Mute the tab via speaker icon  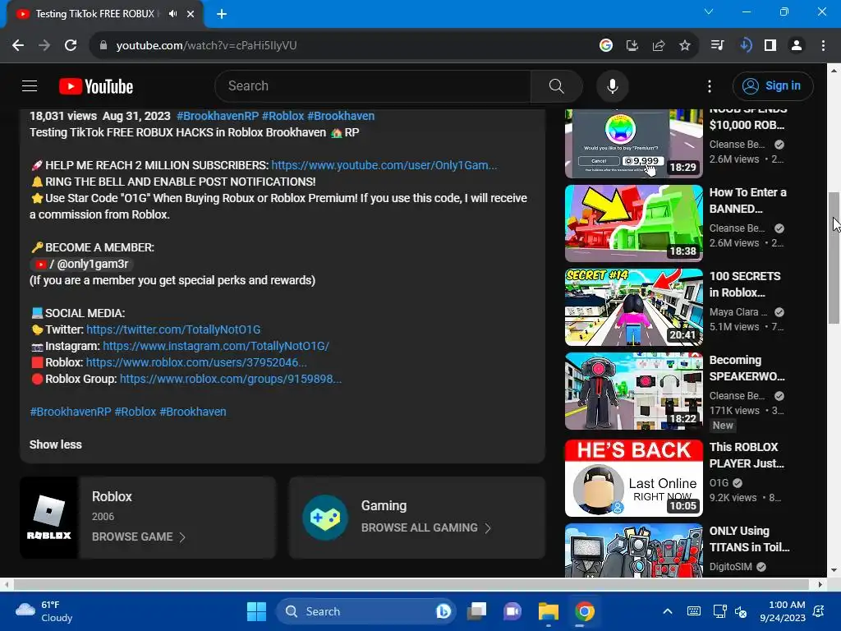coord(172,14)
